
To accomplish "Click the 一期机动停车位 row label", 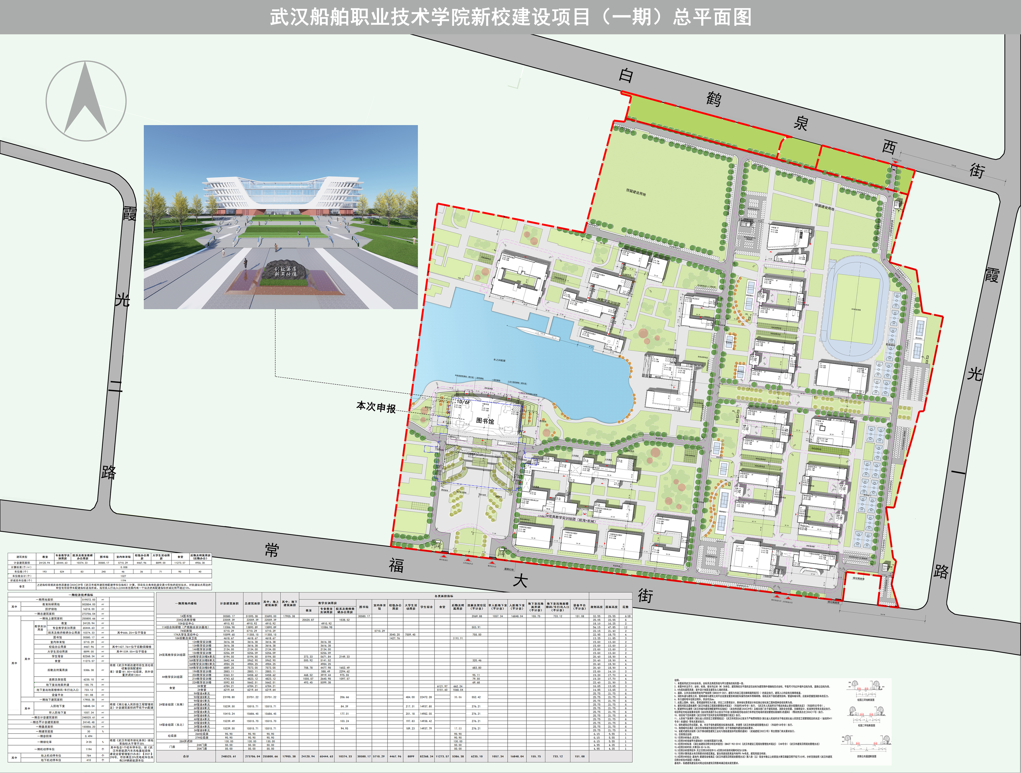I will (x=44, y=749).
